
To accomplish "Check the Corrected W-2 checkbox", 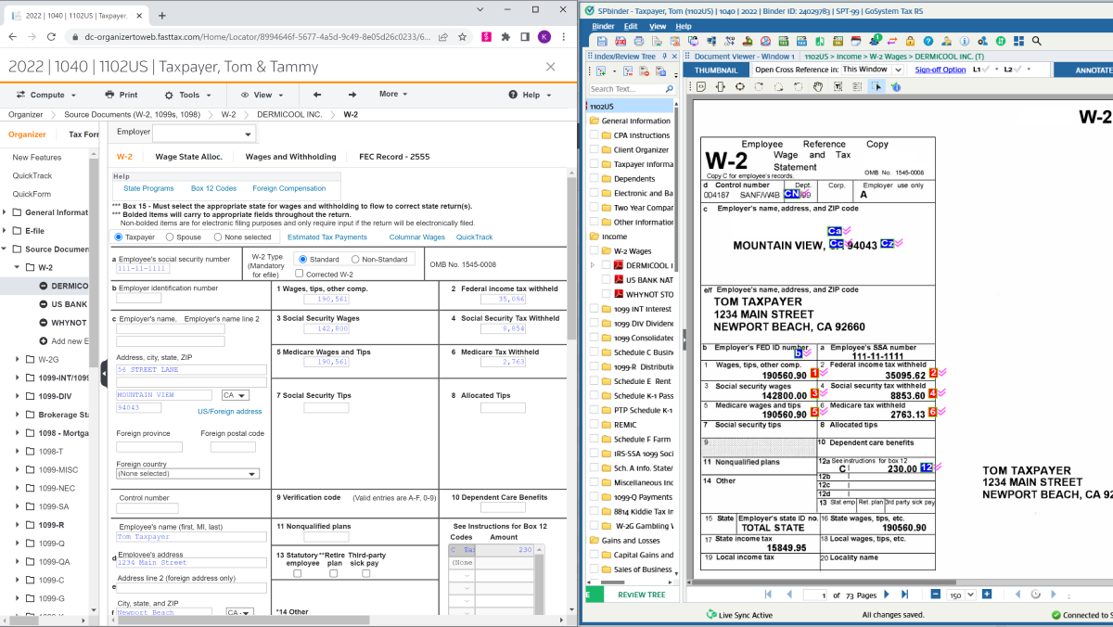I will (x=300, y=274).
